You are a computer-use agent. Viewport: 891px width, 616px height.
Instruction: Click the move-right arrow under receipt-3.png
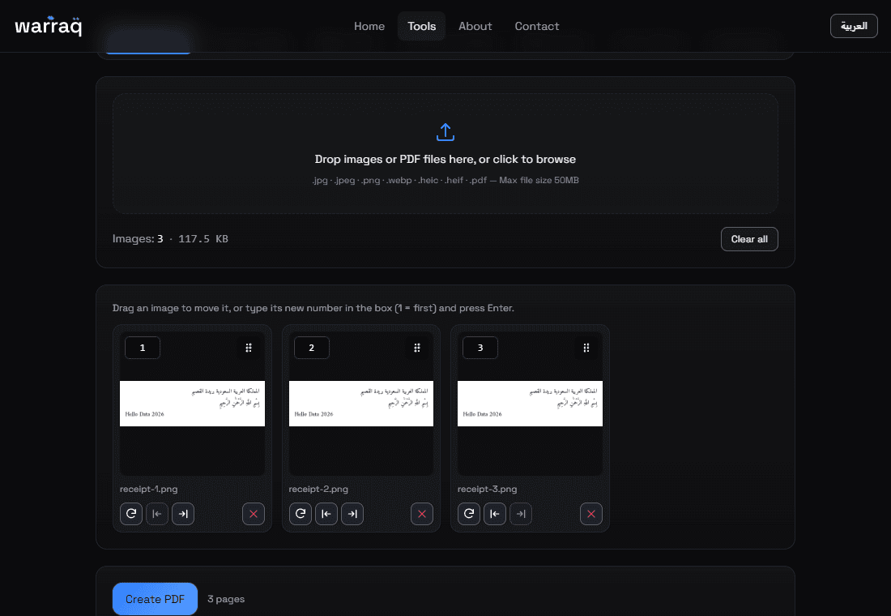click(x=521, y=514)
